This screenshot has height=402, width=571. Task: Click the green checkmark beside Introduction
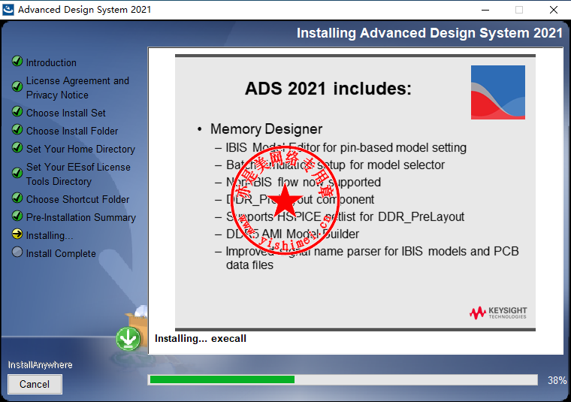point(17,61)
